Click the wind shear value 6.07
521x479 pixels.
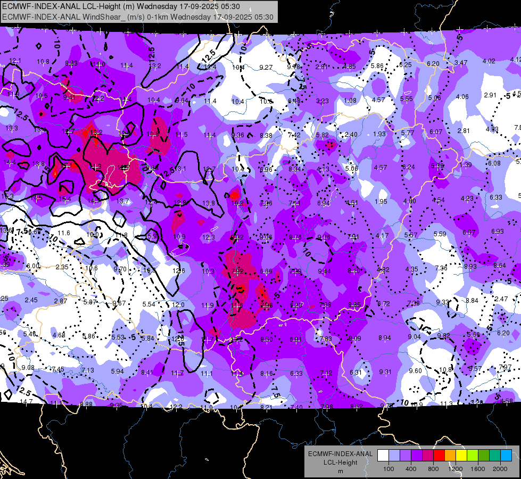click(x=436, y=132)
